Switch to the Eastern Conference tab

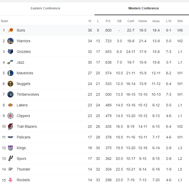(x=45, y=8)
